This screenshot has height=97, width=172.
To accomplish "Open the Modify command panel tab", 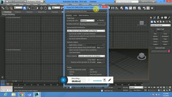I will 155,18.
